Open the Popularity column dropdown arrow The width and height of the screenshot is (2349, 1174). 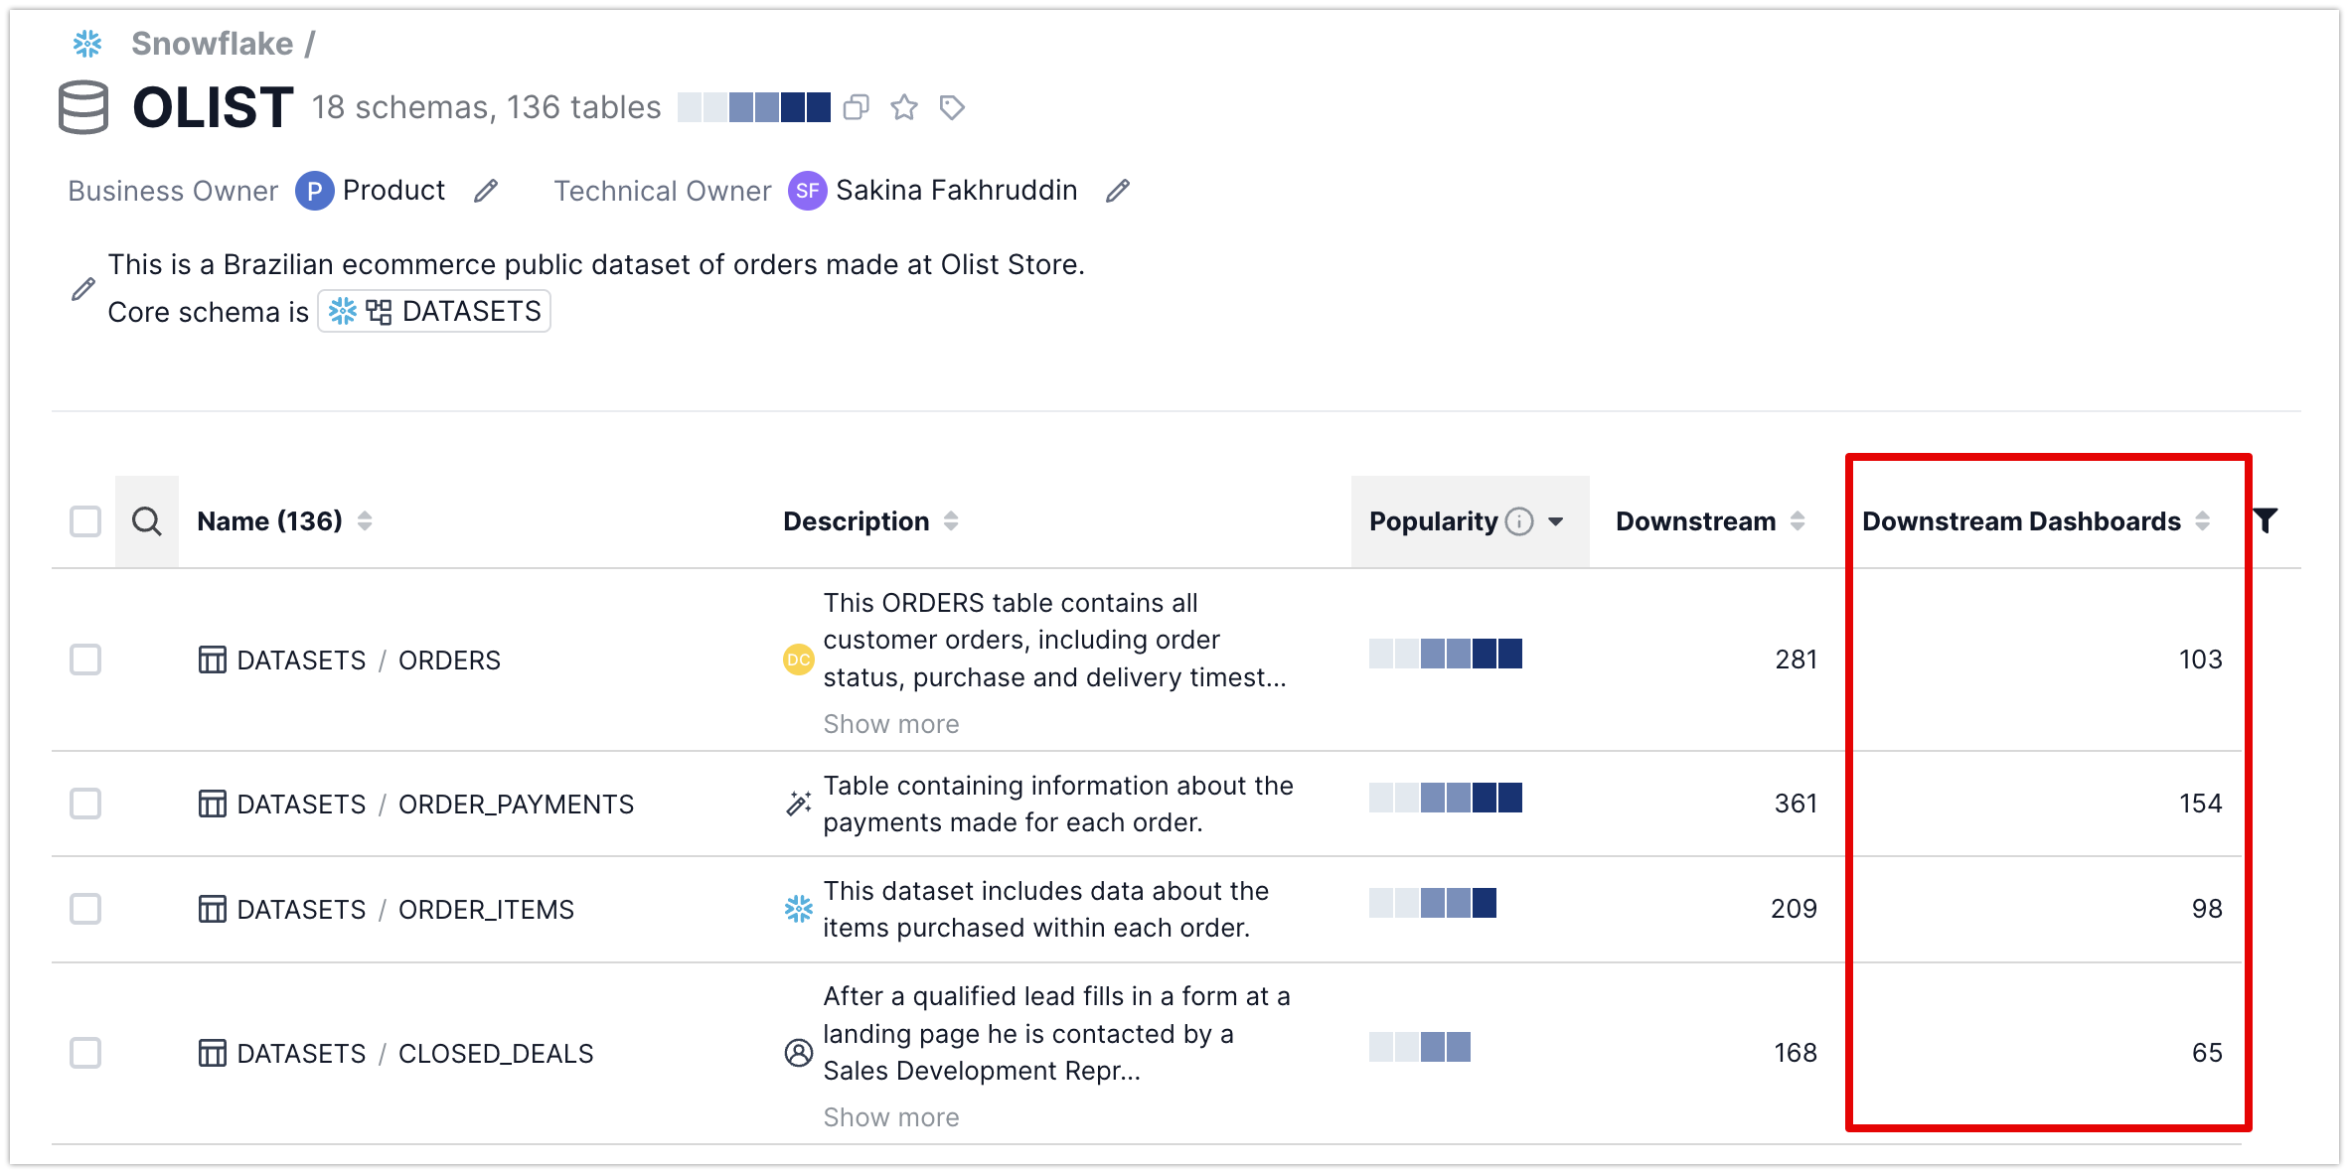(x=1556, y=521)
